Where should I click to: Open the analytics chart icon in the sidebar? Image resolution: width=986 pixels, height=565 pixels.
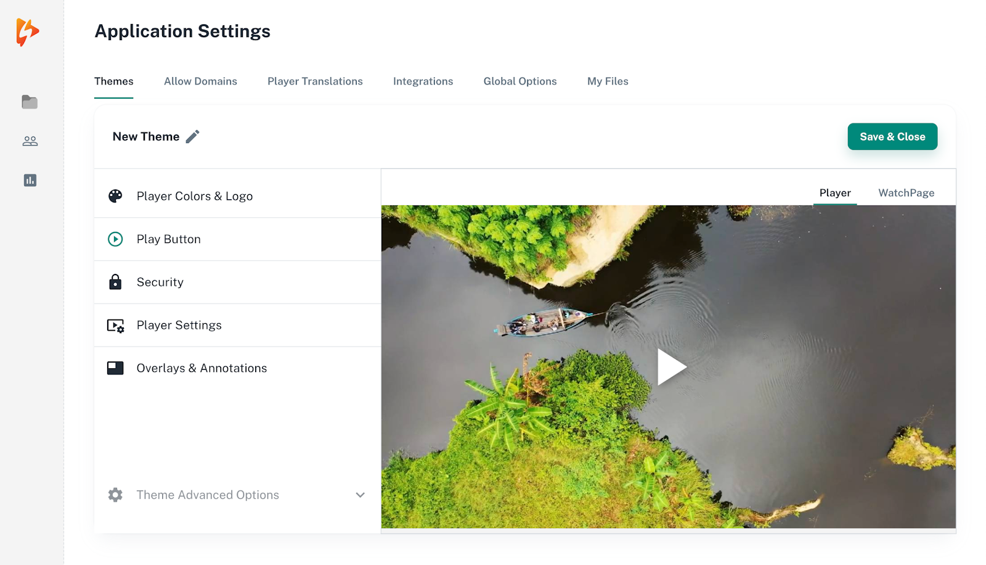click(x=30, y=180)
